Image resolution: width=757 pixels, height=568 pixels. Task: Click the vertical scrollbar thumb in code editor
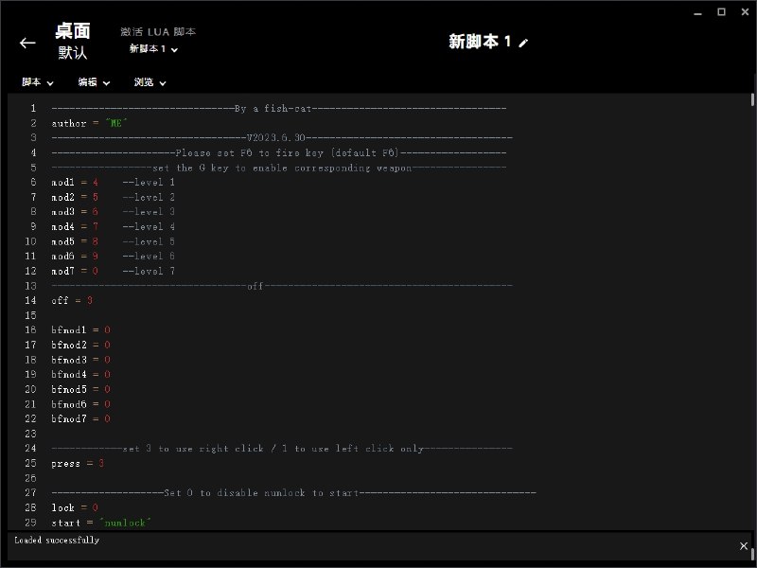[x=752, y=99]
